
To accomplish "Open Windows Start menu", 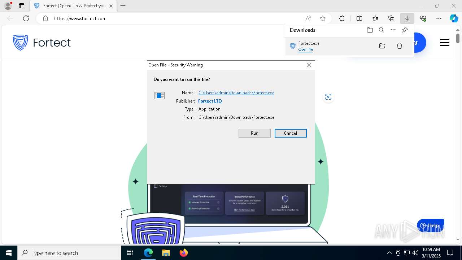I will pyautogui.click(x=9, y=253).
